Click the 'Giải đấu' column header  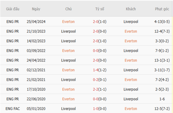tap(13, 9)
